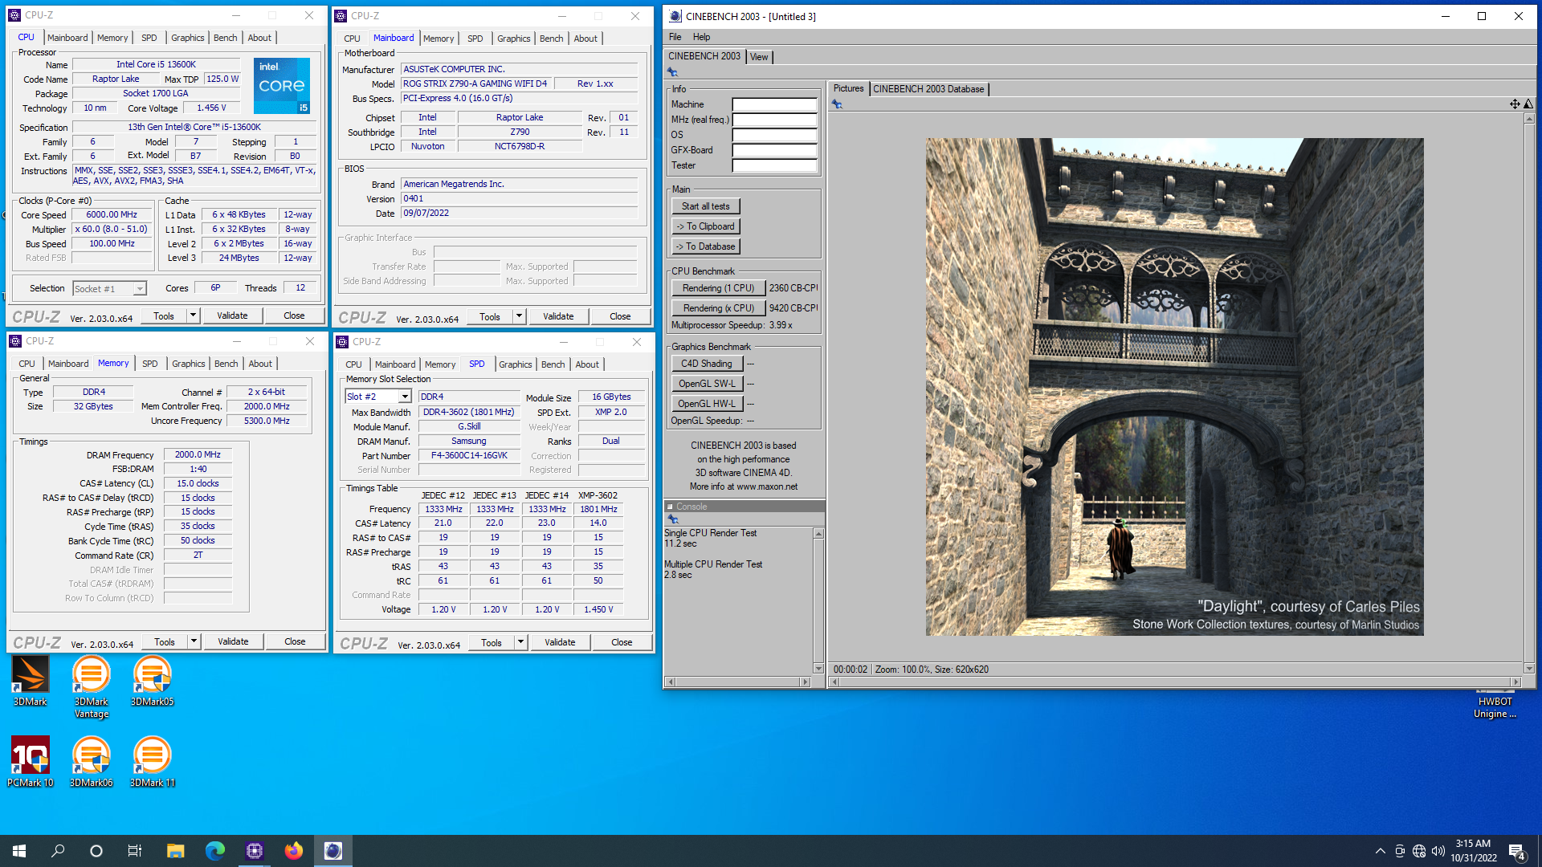
Task: Run Rendering (1 CPU) benchmark
Action: (x=718, y=288)
